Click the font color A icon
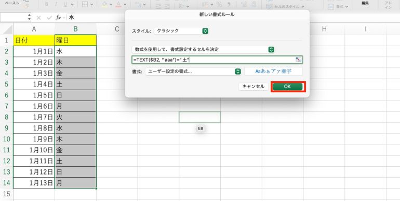This screenshot has width=400, height=201. pos(118,4)
